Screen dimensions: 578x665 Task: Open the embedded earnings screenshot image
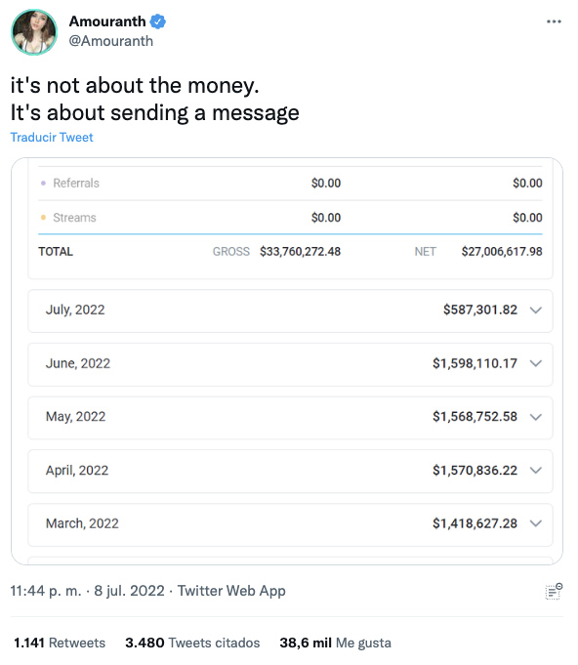(x=287, y=361)
